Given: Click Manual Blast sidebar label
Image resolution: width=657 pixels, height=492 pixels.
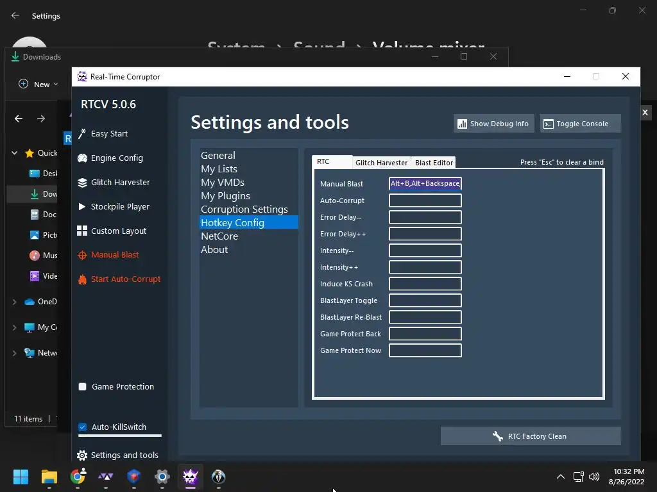Looking at the screenshot, I should [x=115, y=255].
